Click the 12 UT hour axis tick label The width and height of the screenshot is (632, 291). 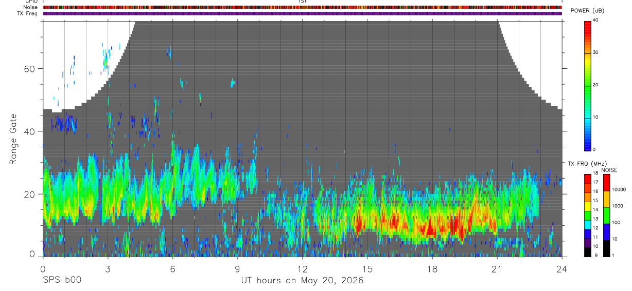303,269
